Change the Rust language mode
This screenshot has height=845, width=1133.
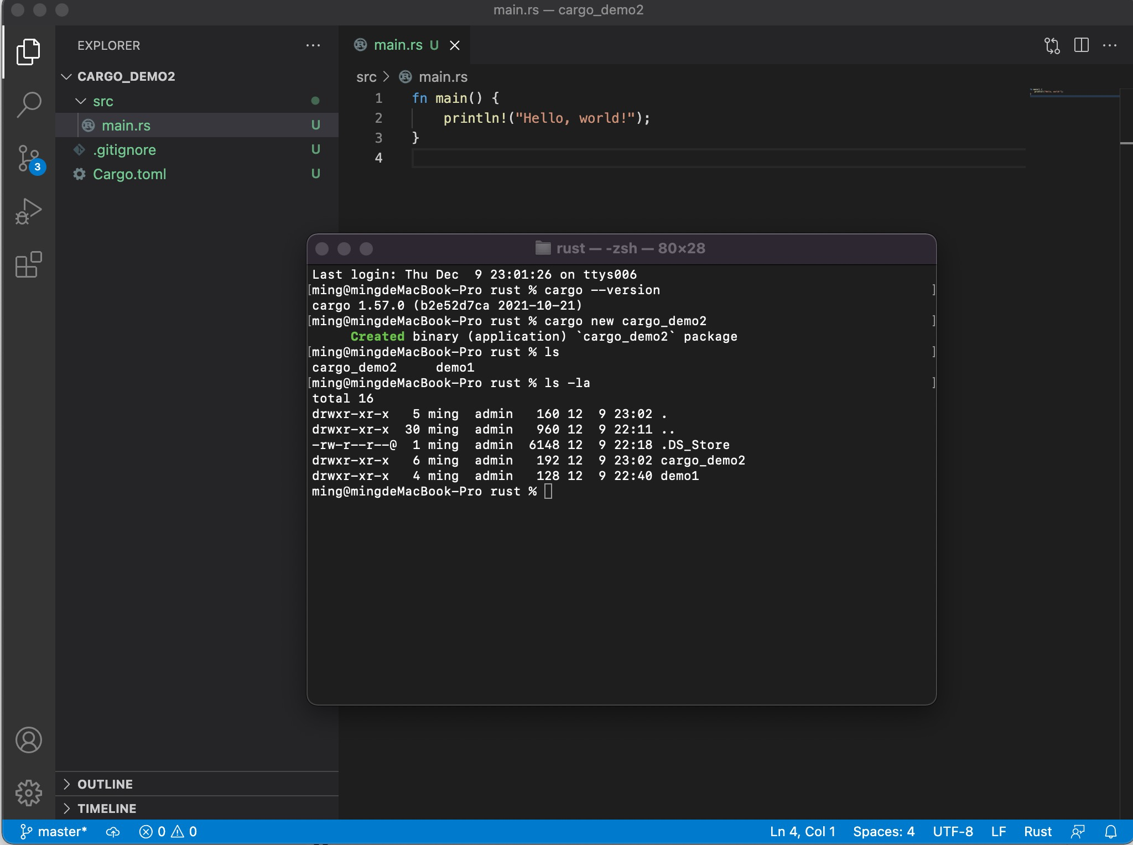coord(1037,832)
